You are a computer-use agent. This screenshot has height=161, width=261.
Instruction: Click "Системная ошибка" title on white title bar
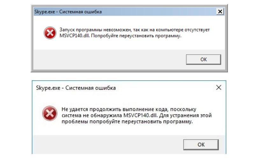[90, 88]
